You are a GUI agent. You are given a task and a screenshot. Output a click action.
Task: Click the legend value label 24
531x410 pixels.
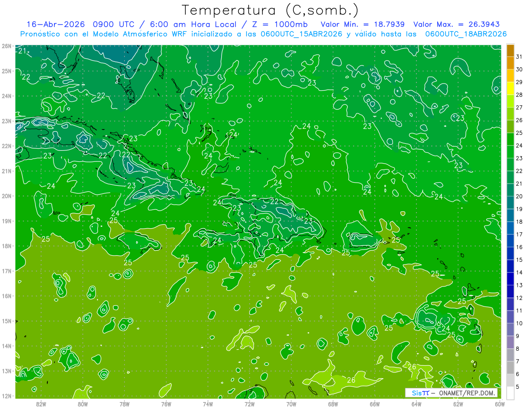click(519, 146)
